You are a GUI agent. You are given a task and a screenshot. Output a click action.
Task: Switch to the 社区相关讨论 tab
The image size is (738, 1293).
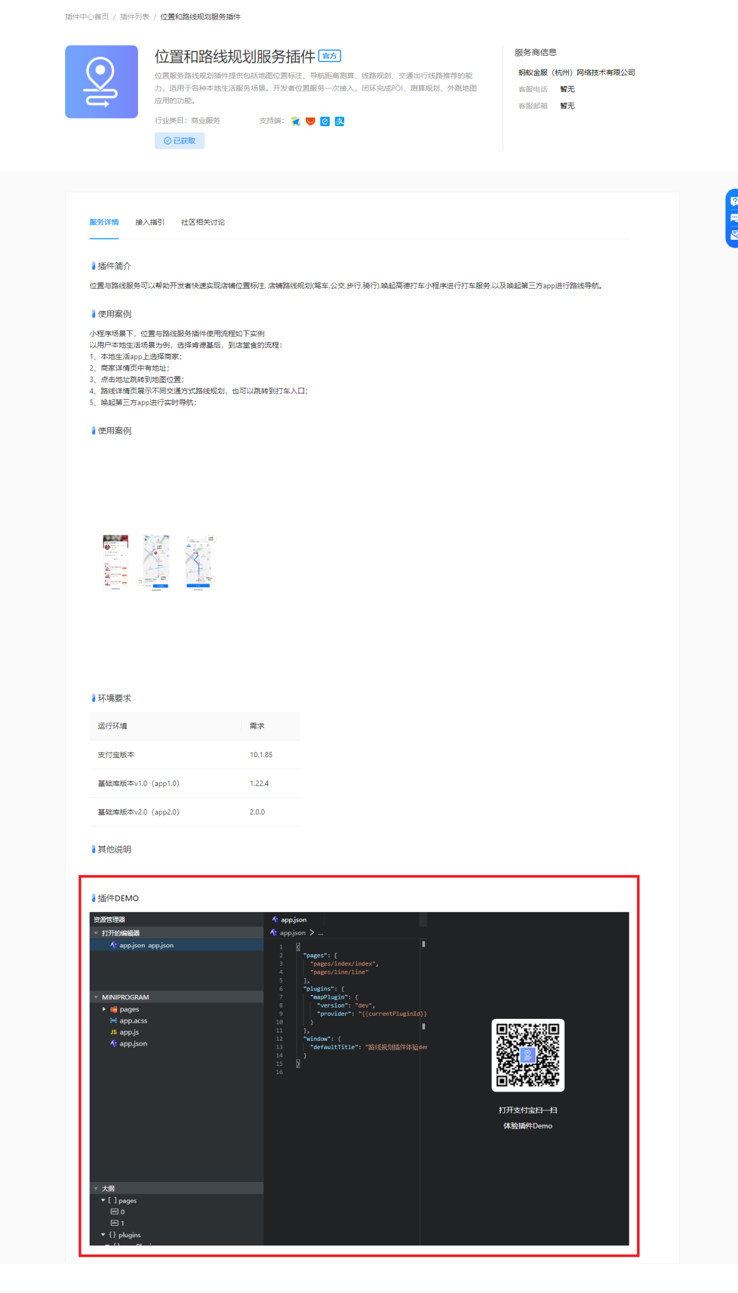coord(203,222)
